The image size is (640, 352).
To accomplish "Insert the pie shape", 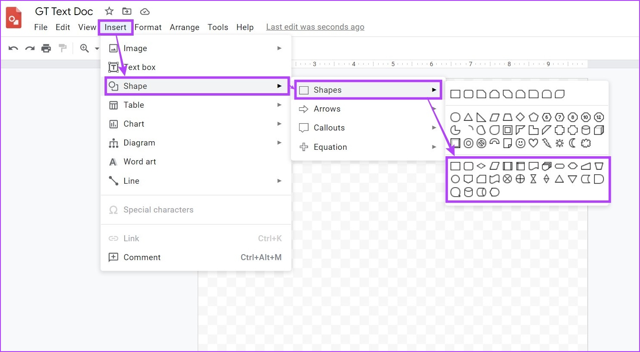I will click(x=455, y=130).
